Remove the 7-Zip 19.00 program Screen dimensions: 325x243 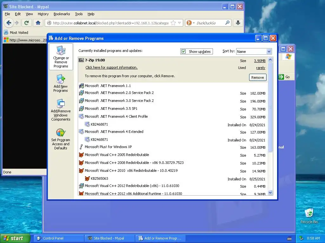point(258,78)
